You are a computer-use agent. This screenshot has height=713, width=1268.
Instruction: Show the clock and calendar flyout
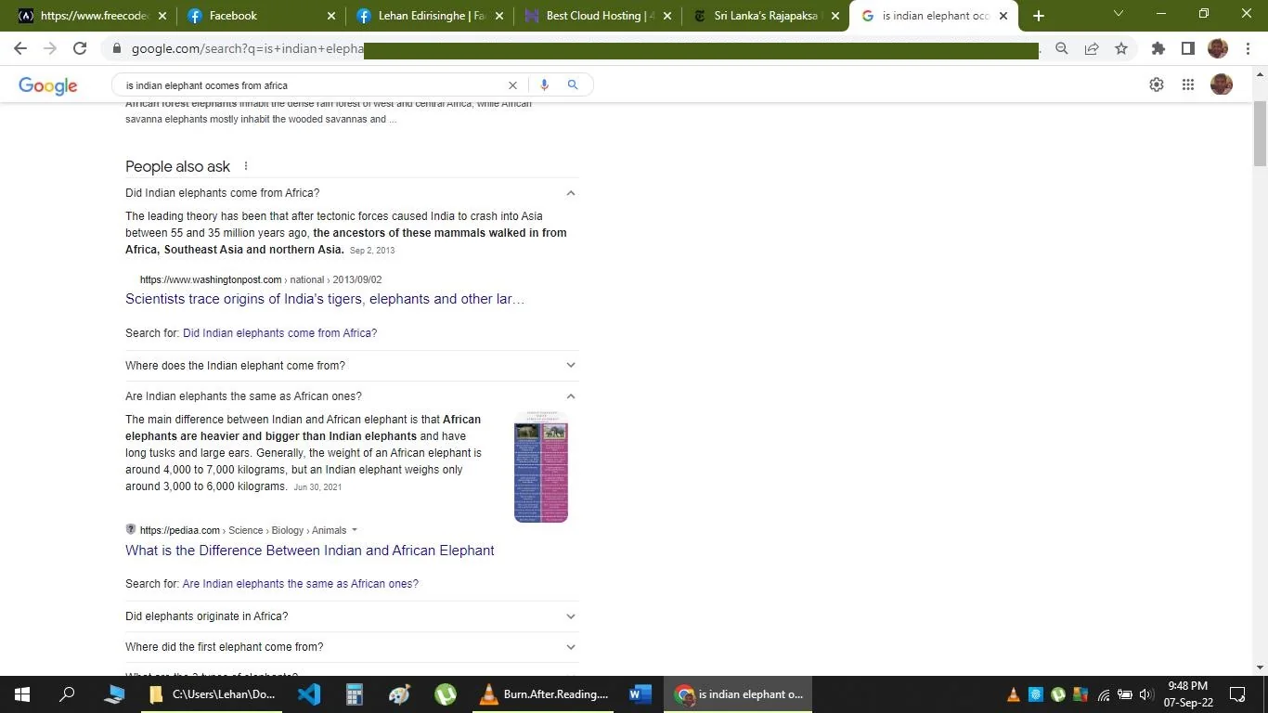[x=1188, y=694]
